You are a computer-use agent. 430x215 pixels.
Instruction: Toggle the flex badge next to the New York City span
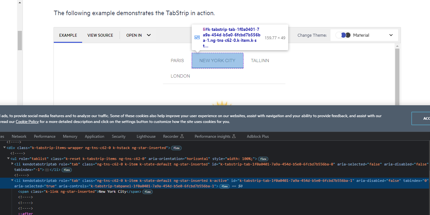click(147, 192)
